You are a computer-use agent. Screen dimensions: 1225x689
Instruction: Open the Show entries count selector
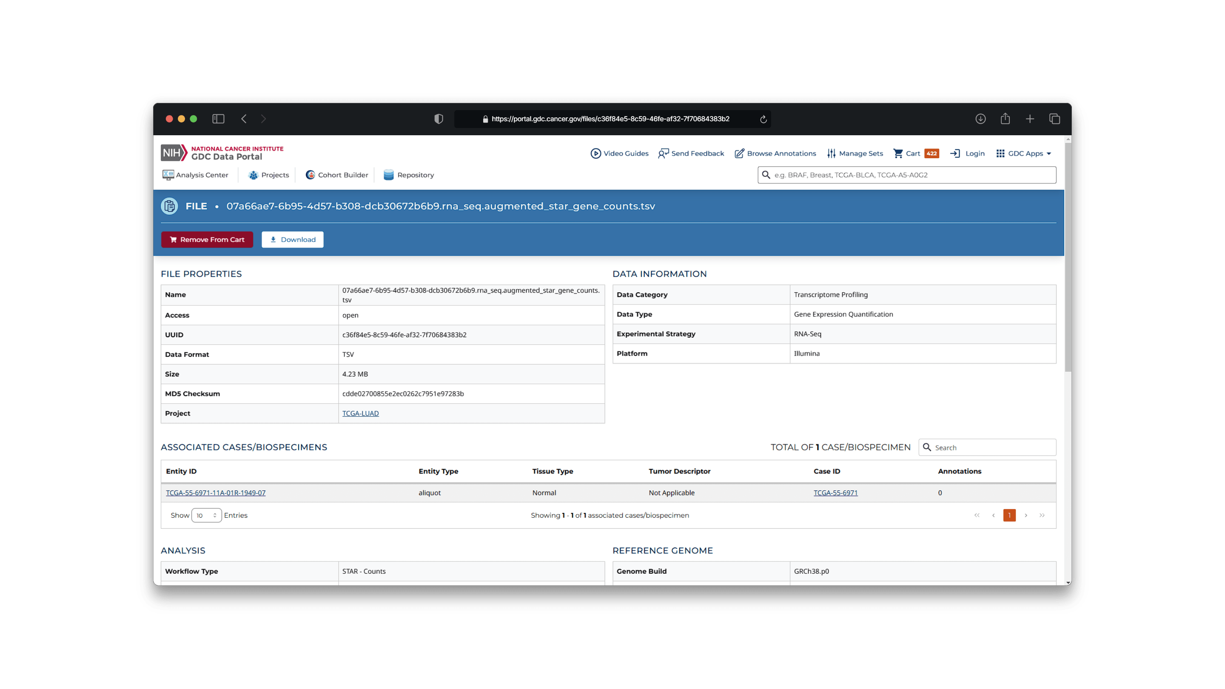coord(206,515)
